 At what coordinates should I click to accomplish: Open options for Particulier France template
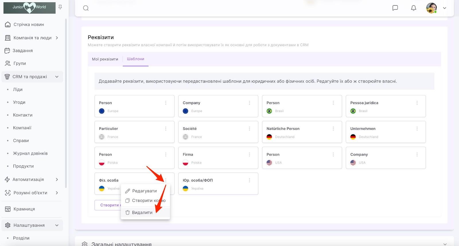click(x=166, y=129)
